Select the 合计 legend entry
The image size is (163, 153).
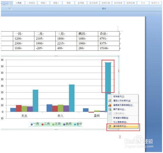point(78,124)
